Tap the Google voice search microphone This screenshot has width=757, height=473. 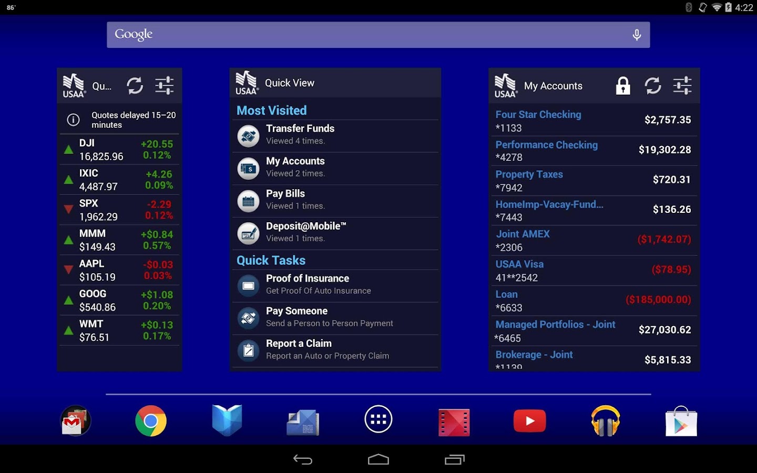pyautogui.click(x=637, y=35)
